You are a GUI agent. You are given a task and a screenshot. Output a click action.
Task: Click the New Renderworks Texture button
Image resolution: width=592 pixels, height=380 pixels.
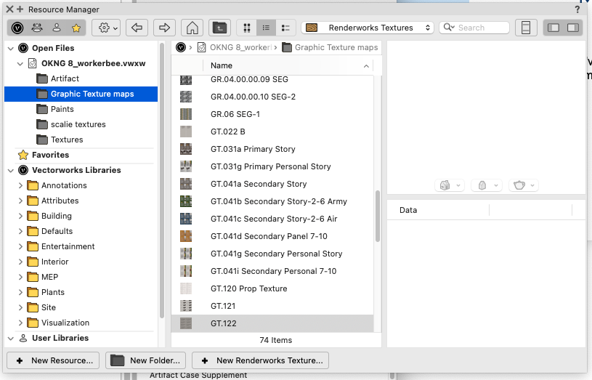click(x=260, y=360)
